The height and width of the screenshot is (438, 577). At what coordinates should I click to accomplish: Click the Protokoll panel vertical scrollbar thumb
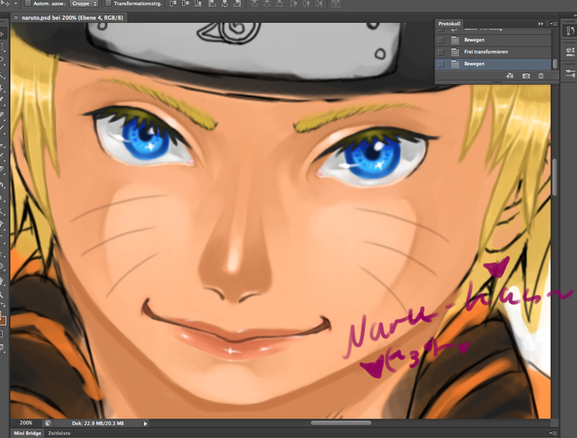(x=555, y=64)
